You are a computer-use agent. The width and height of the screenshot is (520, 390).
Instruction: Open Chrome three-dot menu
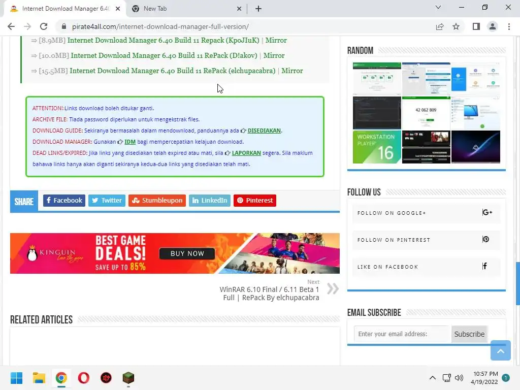tap(509, 26)
